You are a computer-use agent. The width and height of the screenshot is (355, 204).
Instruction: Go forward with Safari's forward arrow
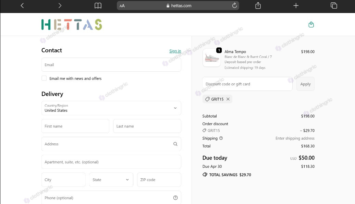pos(60,6)
